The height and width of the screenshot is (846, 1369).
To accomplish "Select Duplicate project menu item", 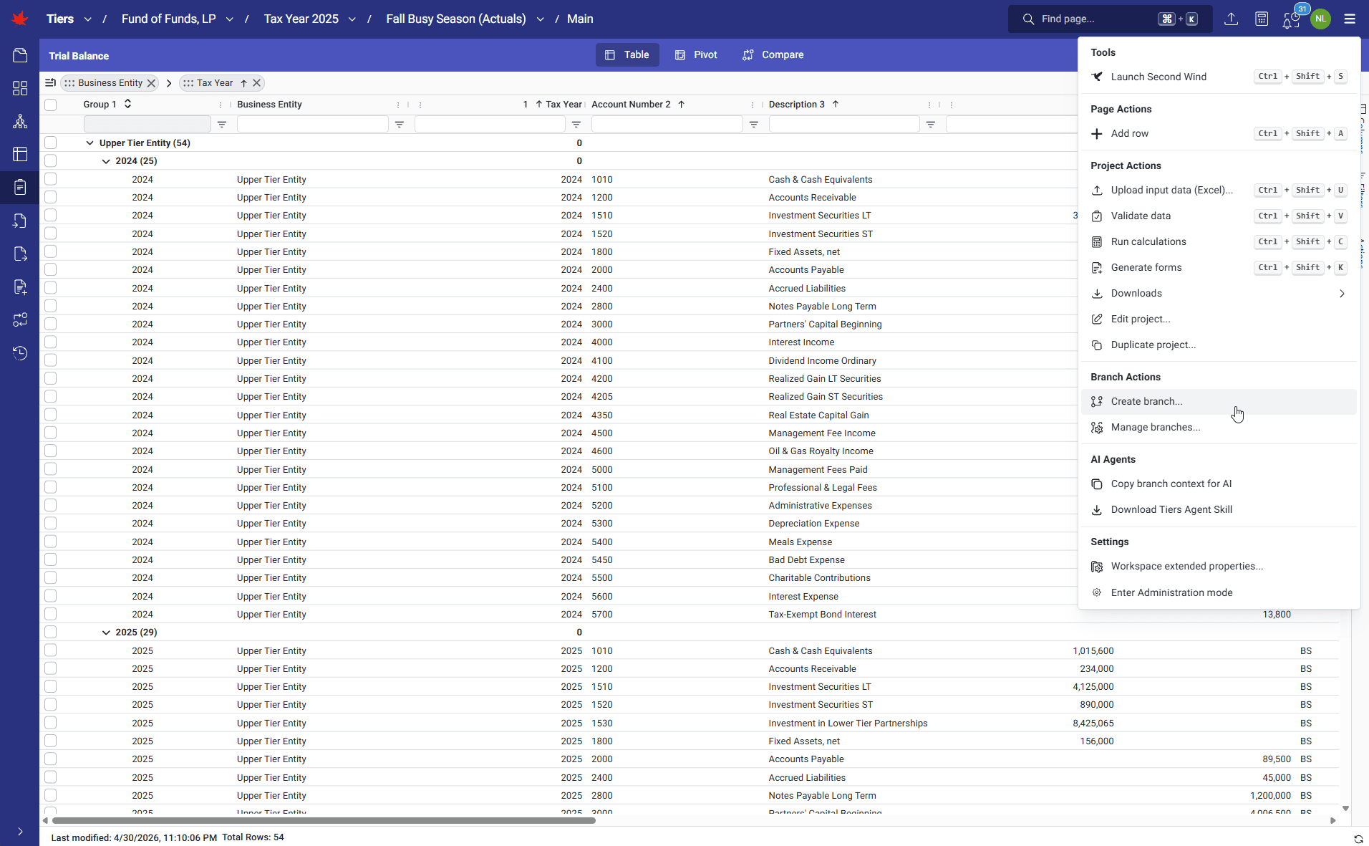I will click(1219, 345).
